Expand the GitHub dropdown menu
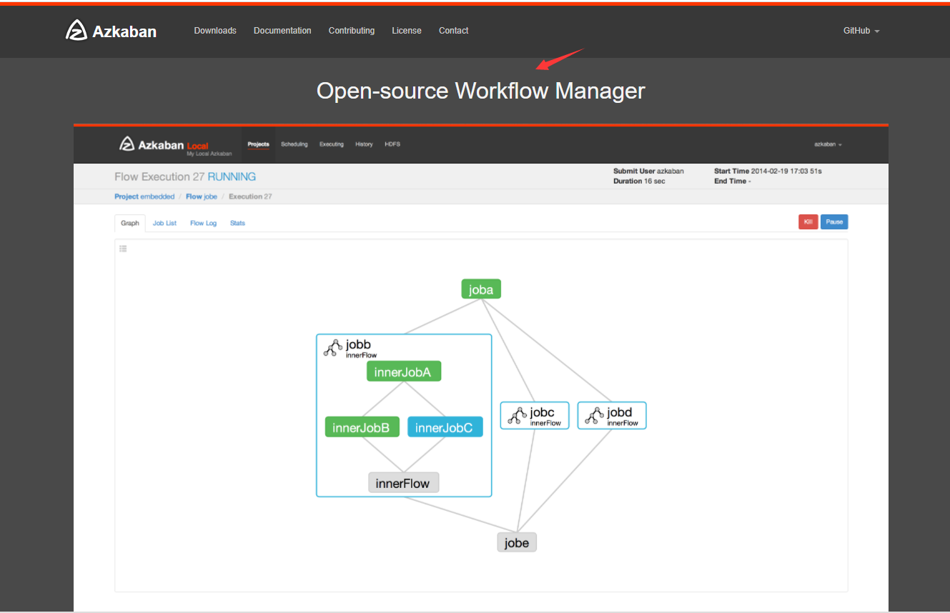Screen dimensions: 950x613 (x=861, y=31)
